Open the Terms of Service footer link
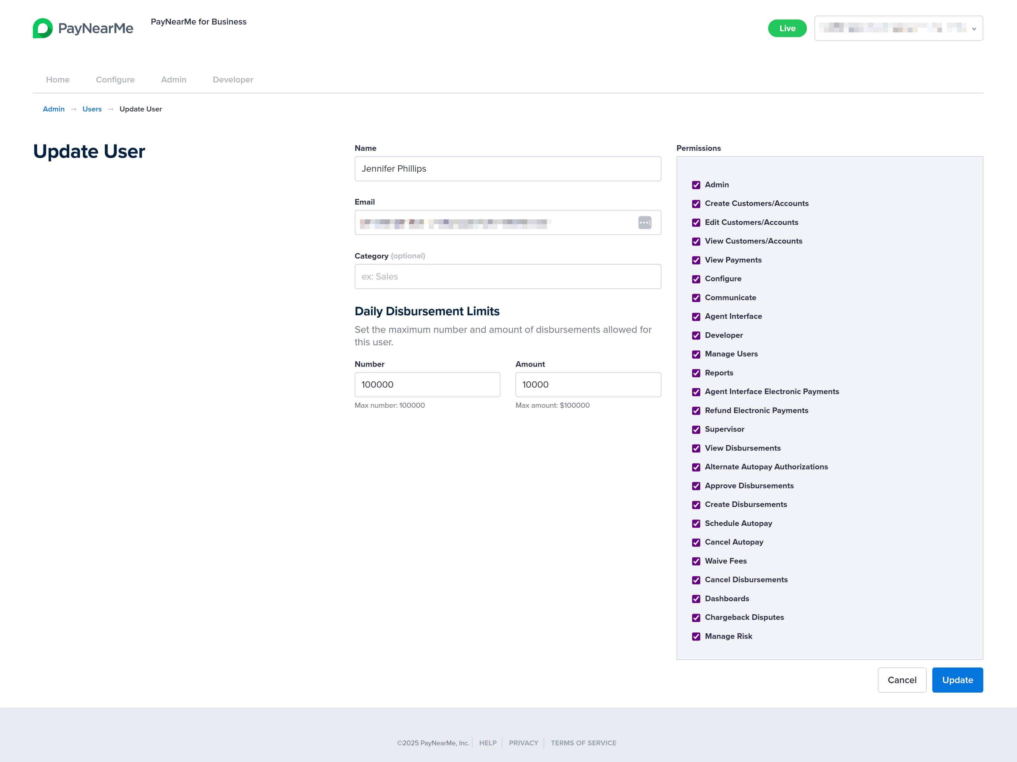Image resolution: width=1017 pixels, height=762 pixels. (x=583, y=743)
